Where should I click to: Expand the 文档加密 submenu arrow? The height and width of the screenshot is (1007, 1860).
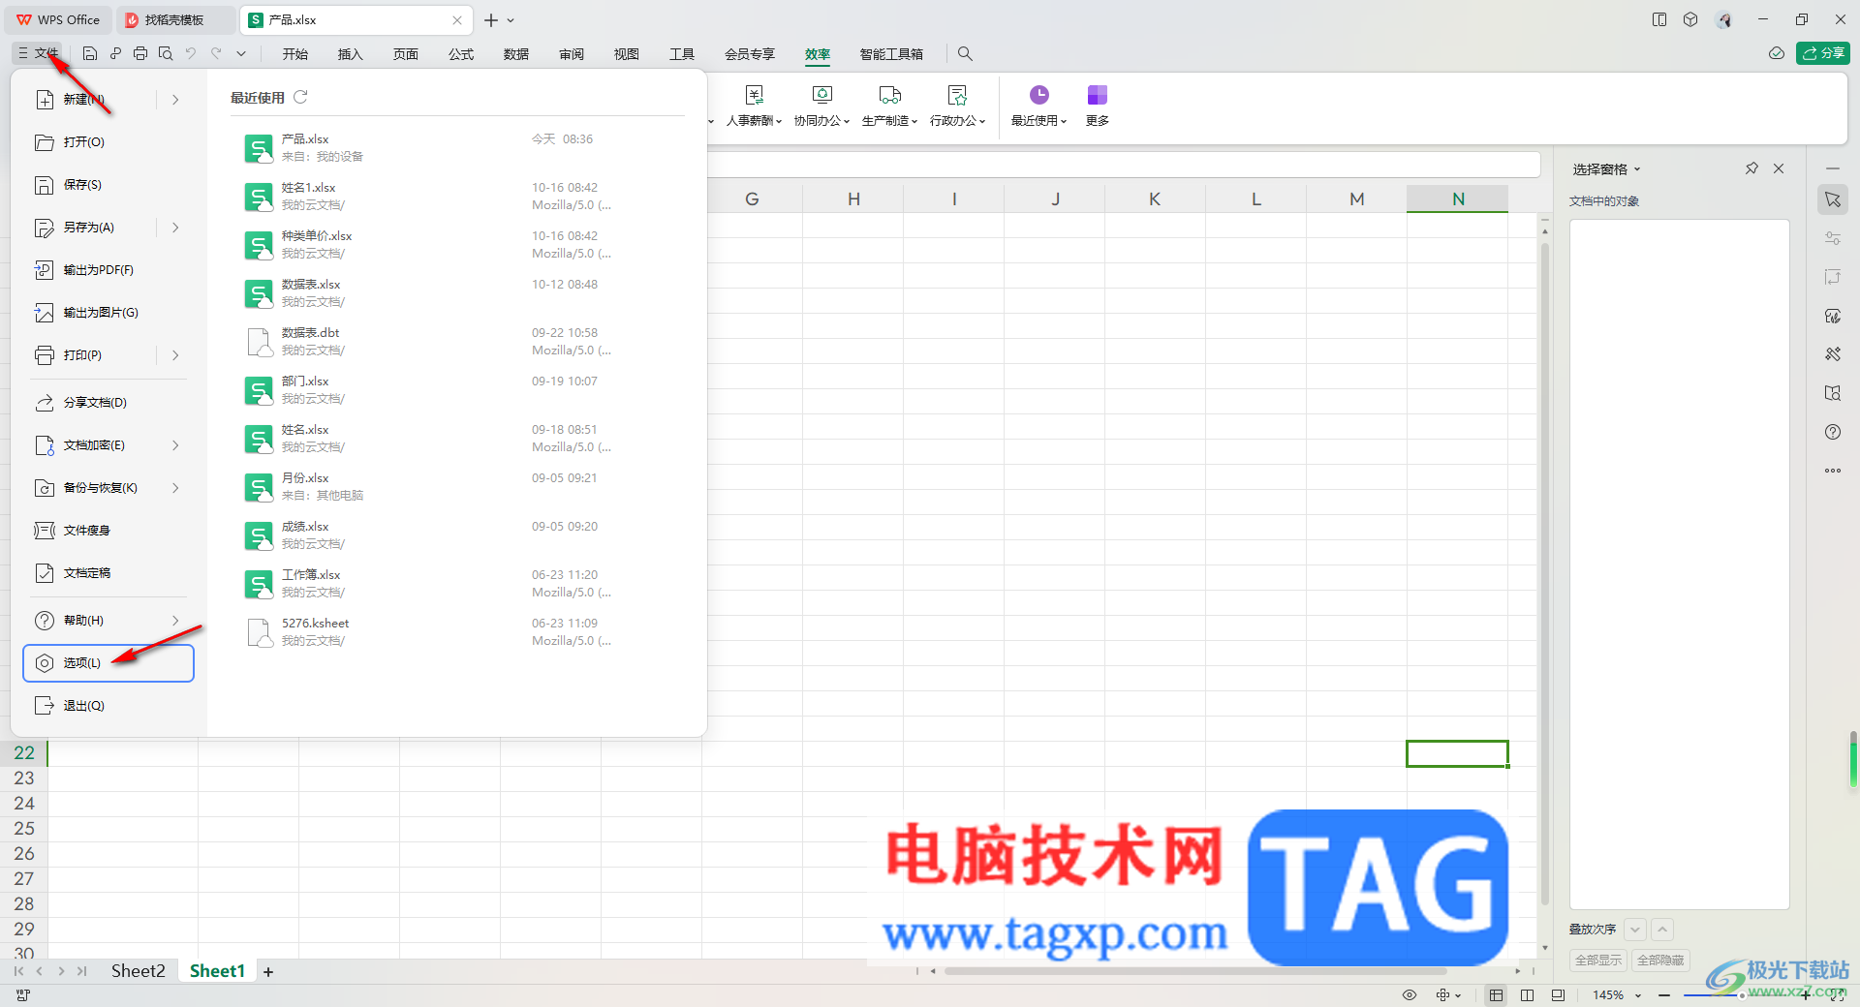(x=175, y=445)
